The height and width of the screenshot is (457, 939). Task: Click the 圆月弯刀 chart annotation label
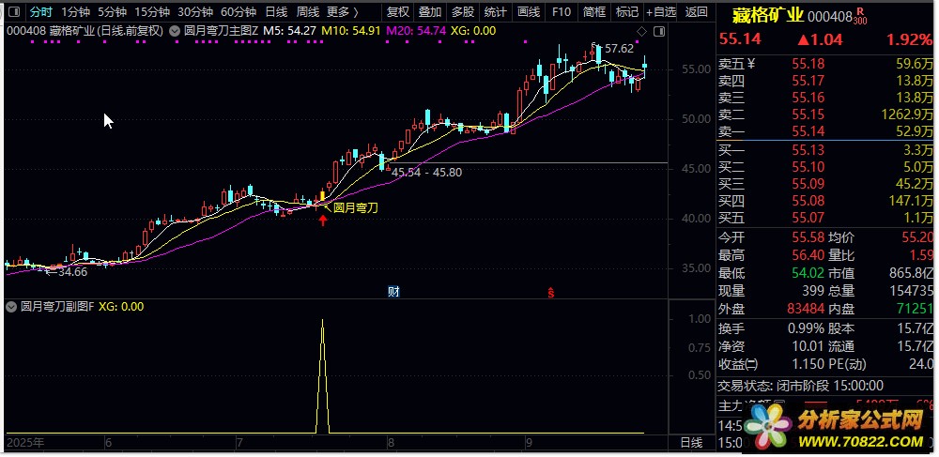pyautogui.click(x=356, y=207)
